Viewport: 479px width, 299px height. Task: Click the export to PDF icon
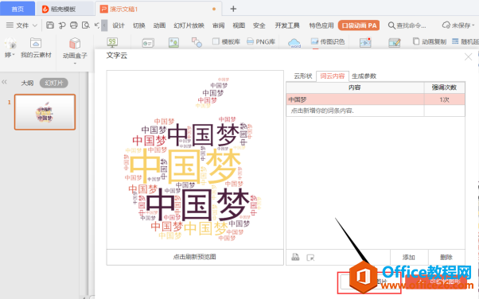(x=62, y=25)
